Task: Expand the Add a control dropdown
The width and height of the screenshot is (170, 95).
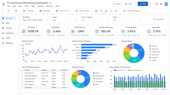Action: tap(90, 11)
